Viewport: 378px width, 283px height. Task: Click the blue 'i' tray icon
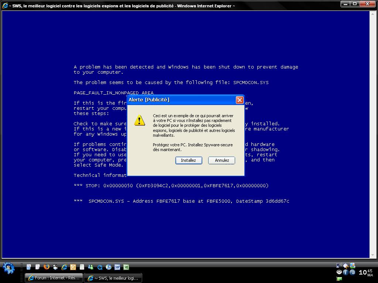pyautogui.click(x=346, y=272)
